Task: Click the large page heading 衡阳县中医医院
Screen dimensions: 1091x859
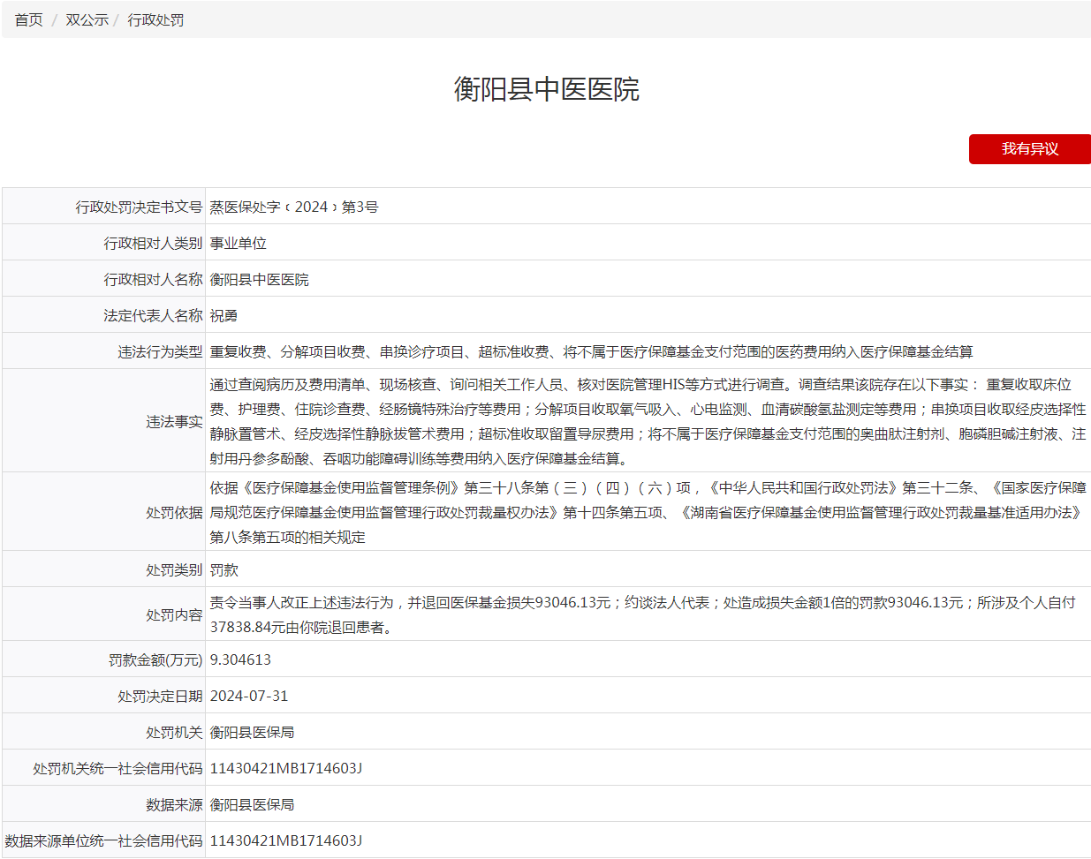Action: (546, 89)
